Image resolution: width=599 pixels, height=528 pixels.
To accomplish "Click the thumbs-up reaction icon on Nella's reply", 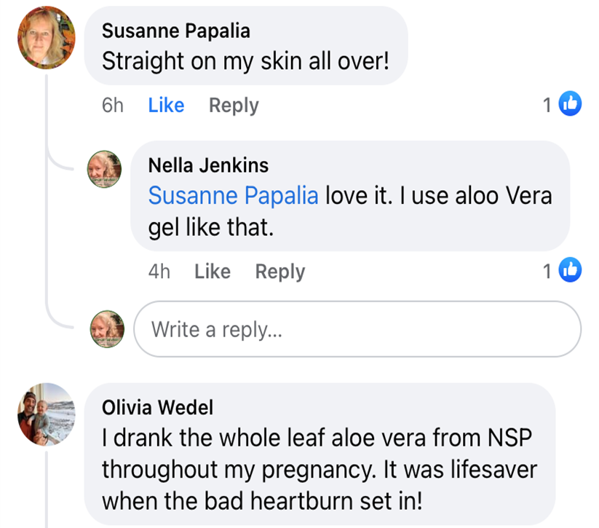I will tap(570, 271).
